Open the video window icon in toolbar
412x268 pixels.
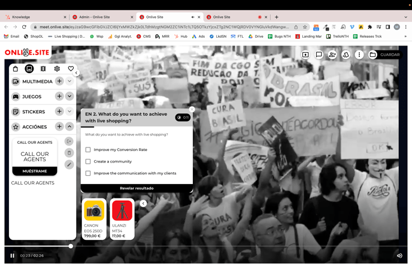pyautogui.click(x=305, y=55)
